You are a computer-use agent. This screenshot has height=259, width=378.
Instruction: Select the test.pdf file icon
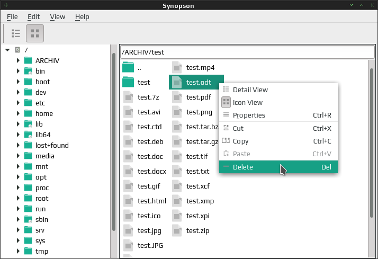[x=177, y=97]
